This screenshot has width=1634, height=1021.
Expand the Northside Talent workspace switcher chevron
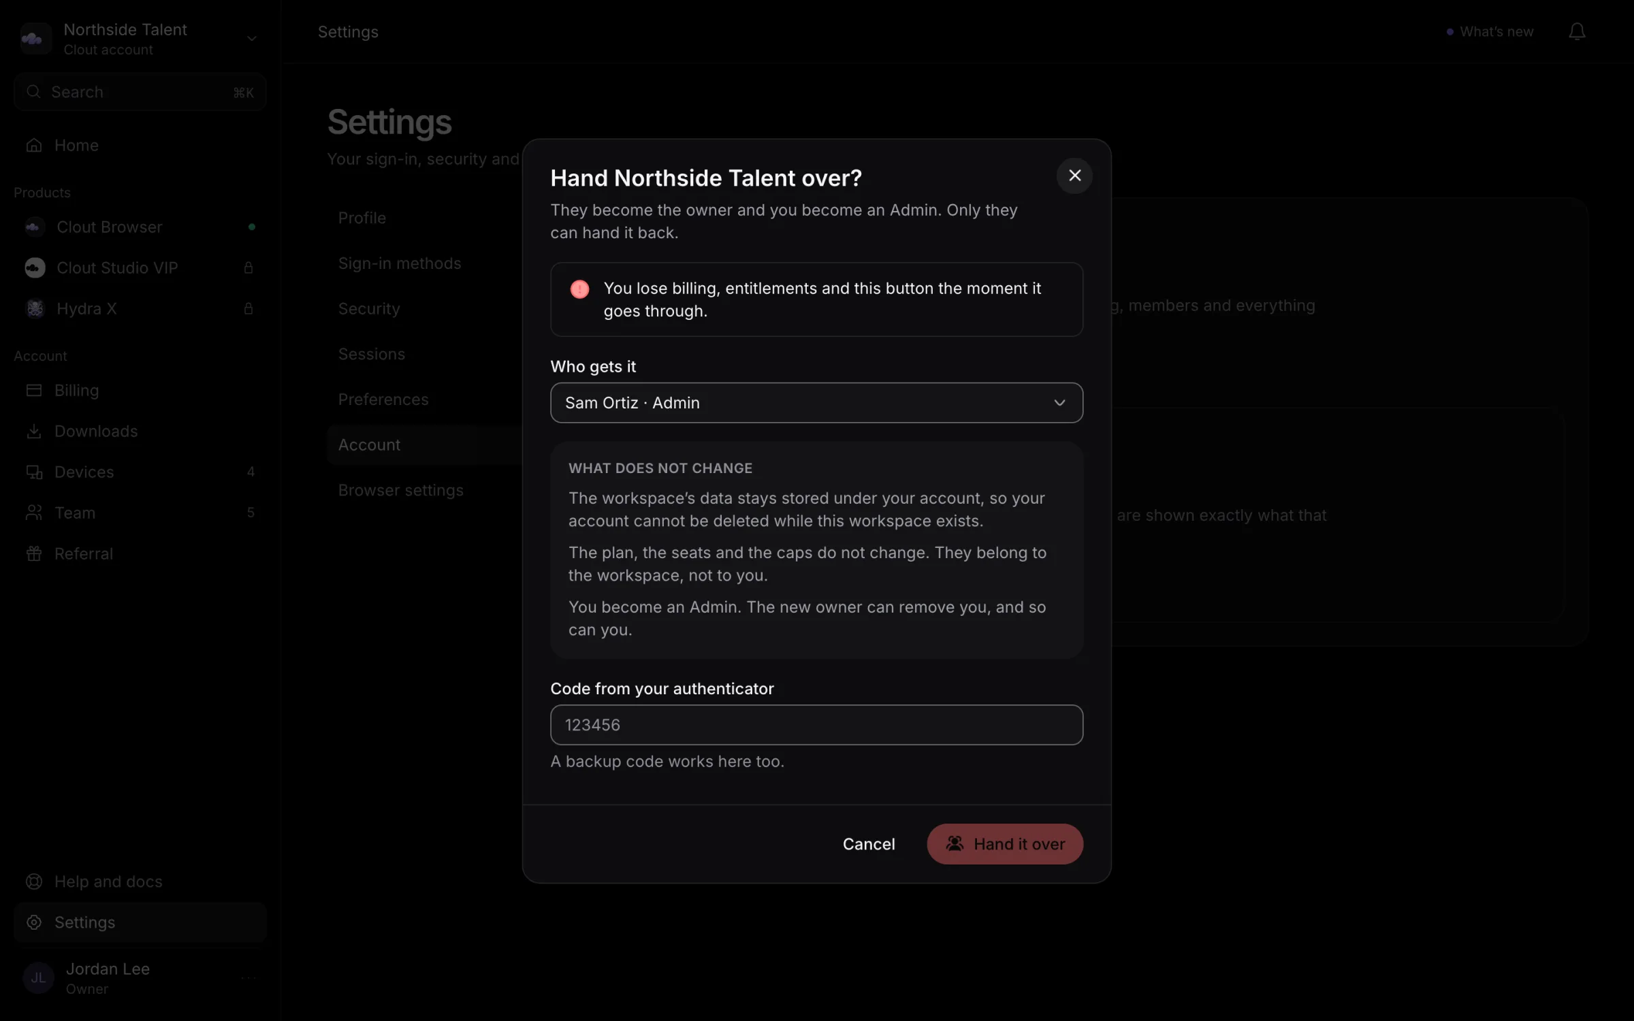[x=252, y=39]
